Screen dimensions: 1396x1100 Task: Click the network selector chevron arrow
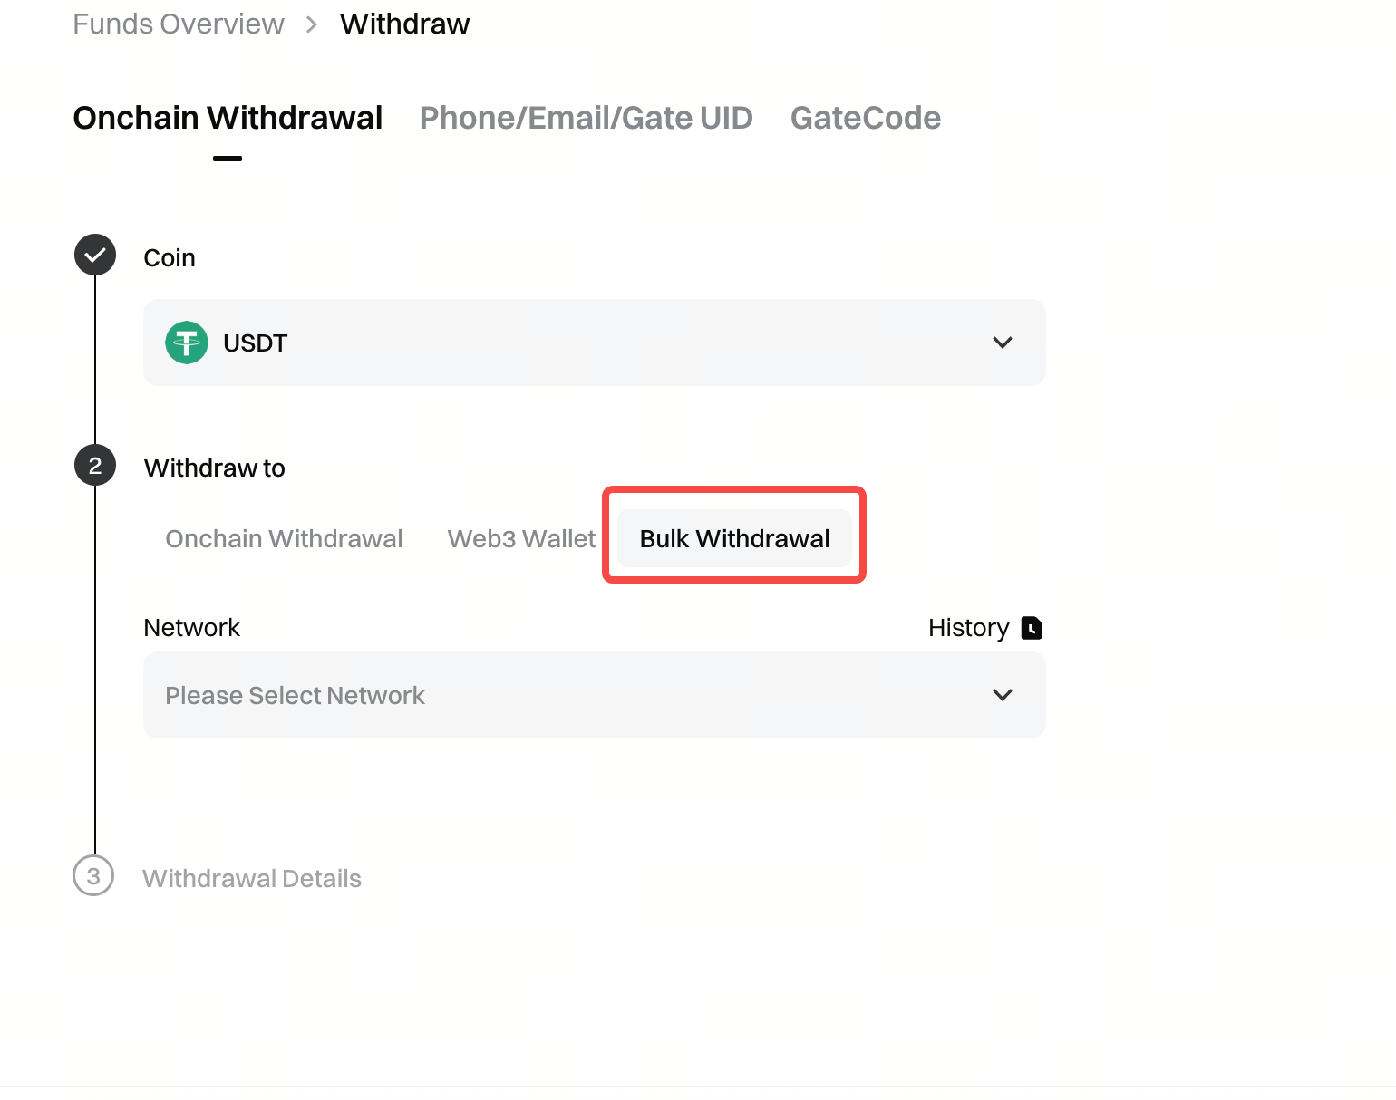point(1002,695)
